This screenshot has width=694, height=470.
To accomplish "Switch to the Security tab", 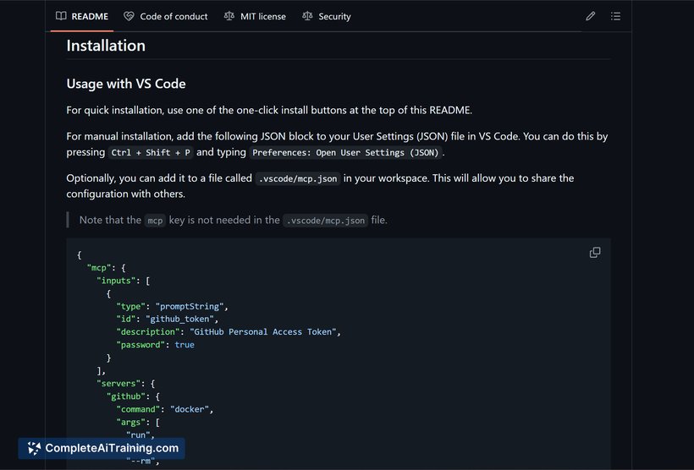I will pos(327,16).
